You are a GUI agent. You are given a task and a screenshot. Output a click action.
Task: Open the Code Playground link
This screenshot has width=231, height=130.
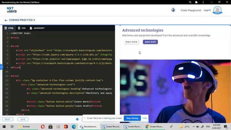point(191,10)
